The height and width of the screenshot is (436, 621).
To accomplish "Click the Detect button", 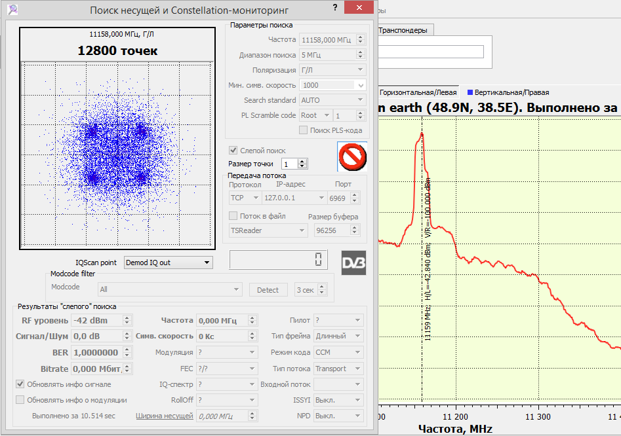I will [x=268, y=290].
